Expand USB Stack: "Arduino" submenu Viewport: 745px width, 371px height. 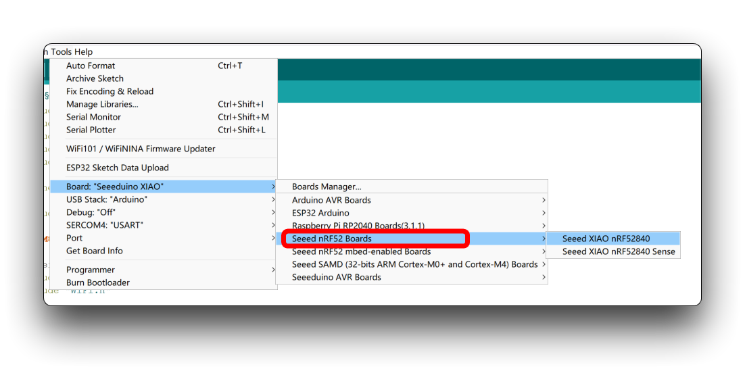(164, 199)
